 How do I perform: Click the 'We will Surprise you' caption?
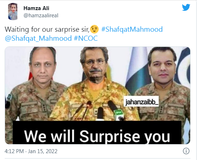97,136
